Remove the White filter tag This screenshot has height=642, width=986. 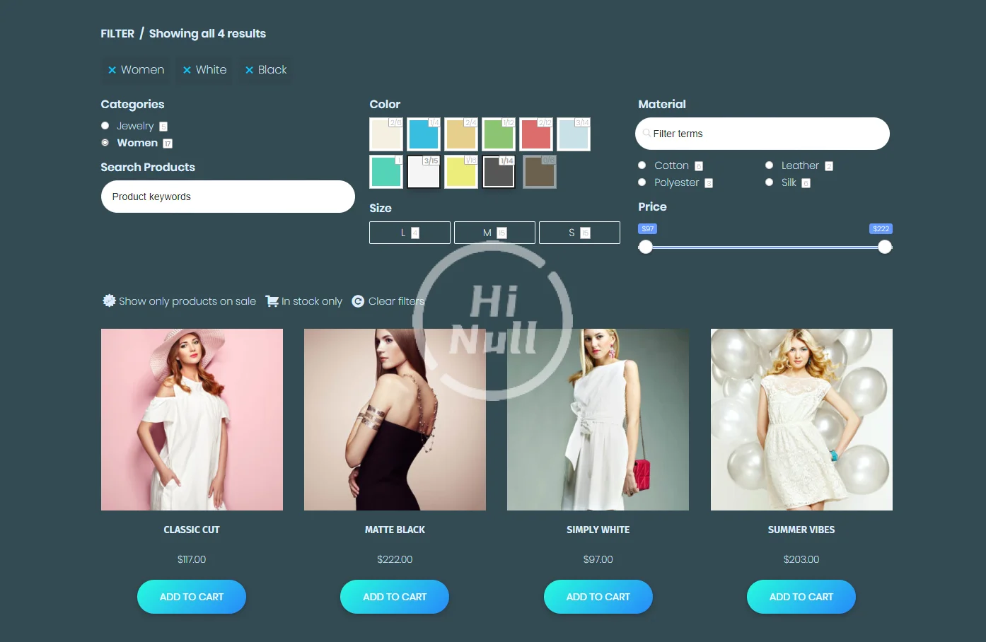point(187,70)
